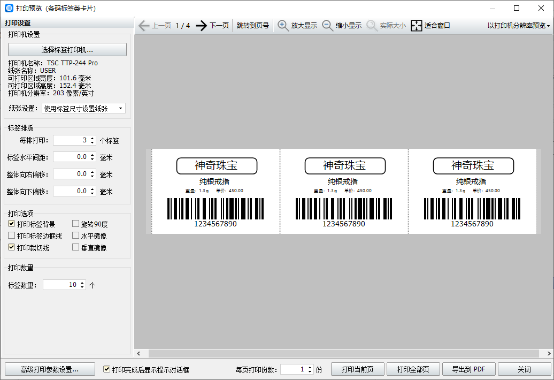This screenshot has width=554, height=380.
Task: Uncheck 打印完成后显示提示对话框 option
Action: coord(107,369)
